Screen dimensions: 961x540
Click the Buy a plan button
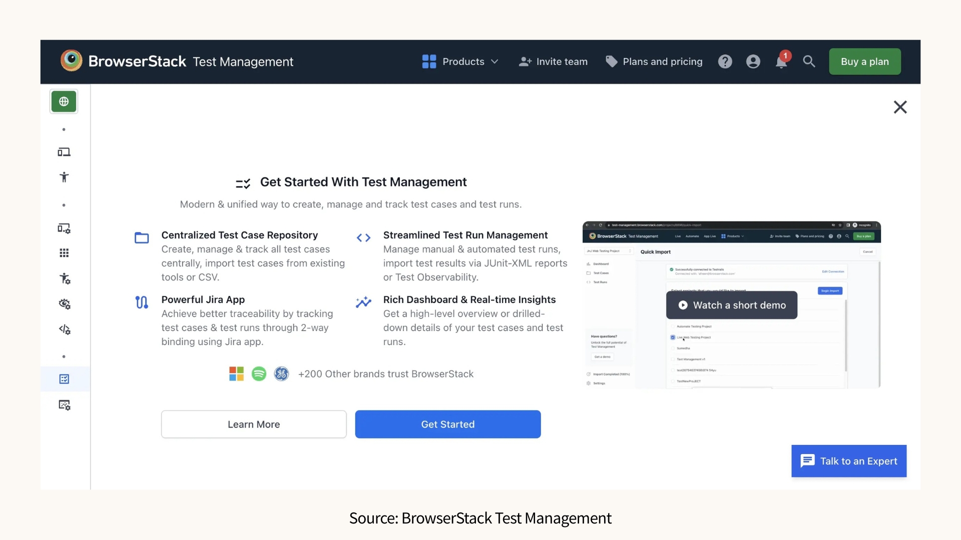click(865, 61)
